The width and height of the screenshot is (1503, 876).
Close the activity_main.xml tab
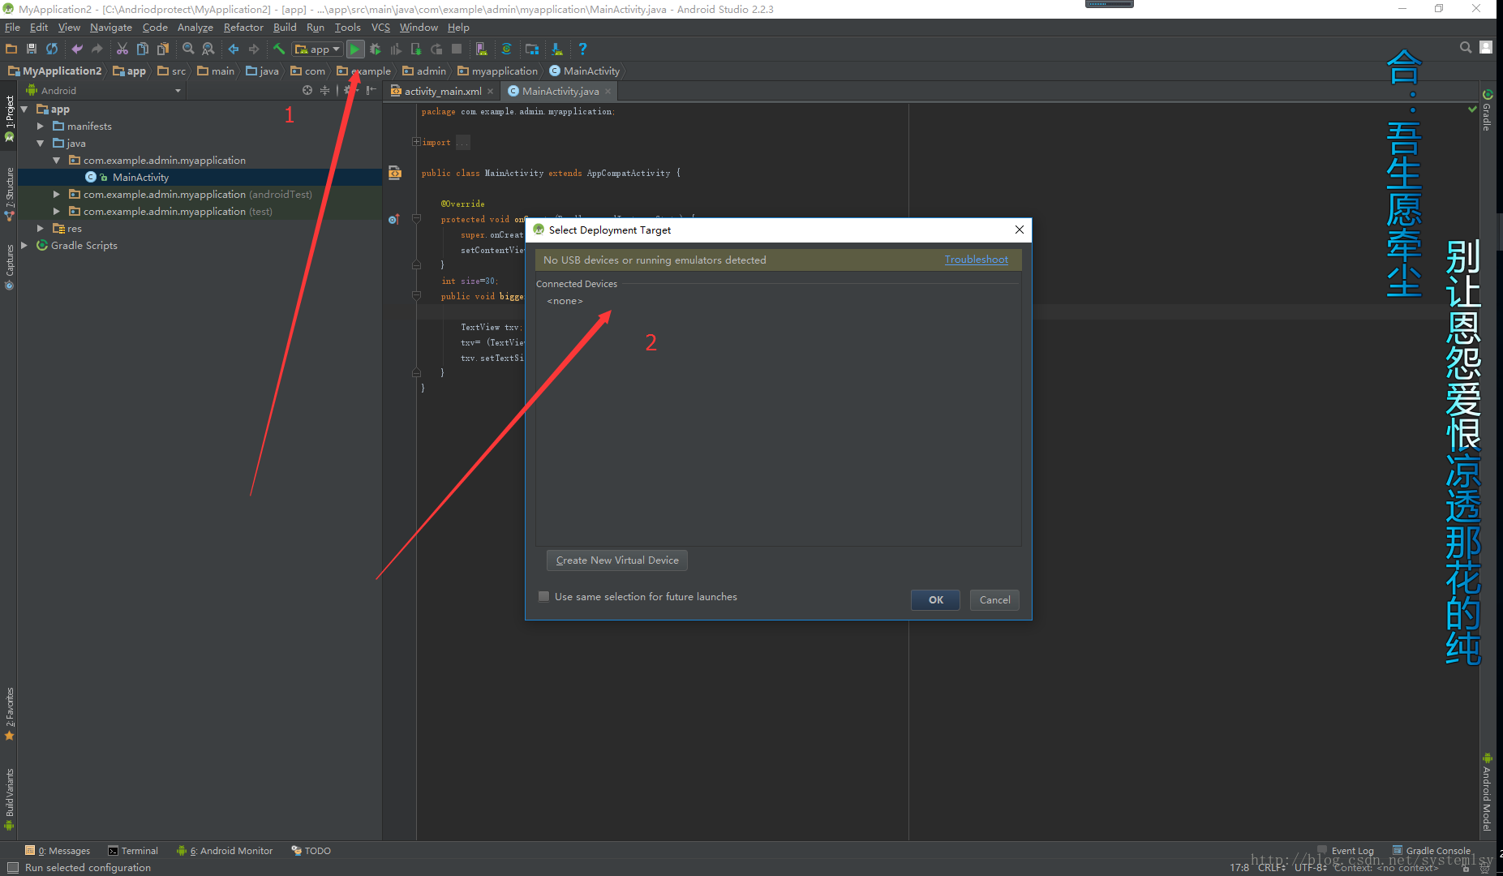490,91
